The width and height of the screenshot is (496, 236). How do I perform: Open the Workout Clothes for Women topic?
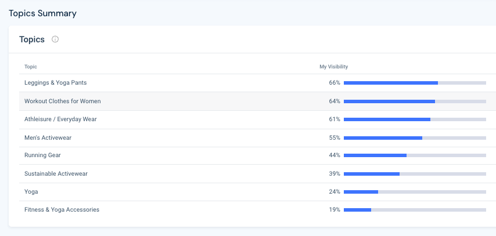click(x=62, y=101)
